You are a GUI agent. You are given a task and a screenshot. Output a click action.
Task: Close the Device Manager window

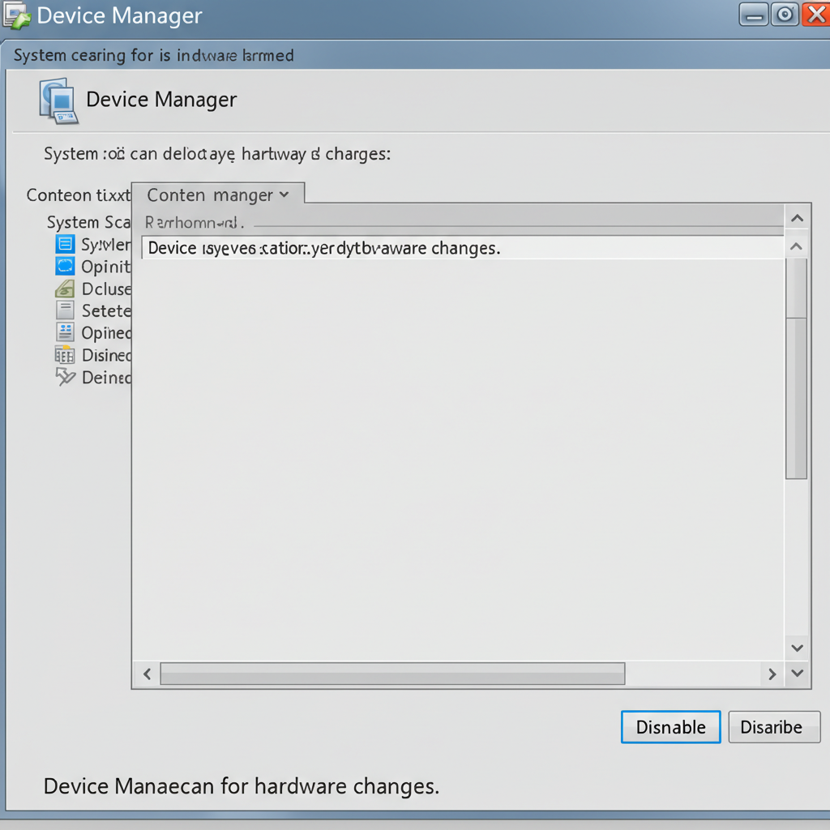point(815,15)
